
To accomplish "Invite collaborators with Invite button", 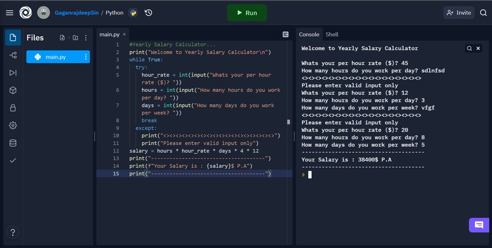I will coord(459,13).
